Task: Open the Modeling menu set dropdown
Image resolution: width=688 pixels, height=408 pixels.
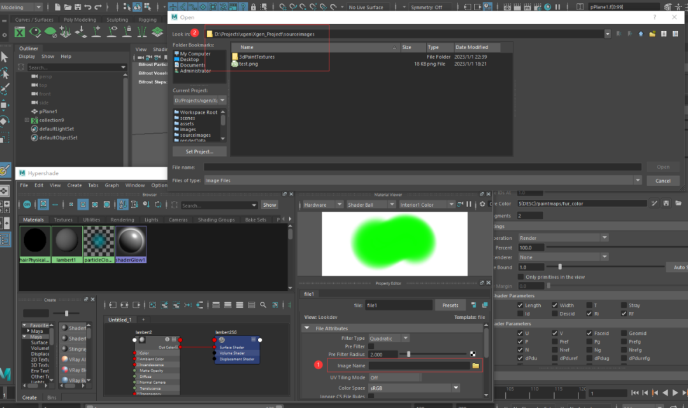Action: (22, 7)
